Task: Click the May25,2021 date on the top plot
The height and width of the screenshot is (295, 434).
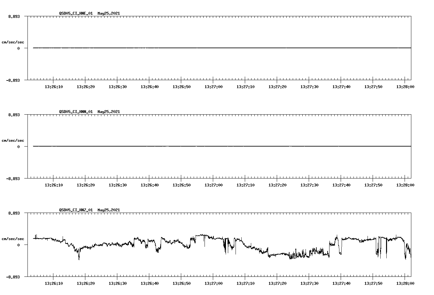Action: pyautogui.click(x=108, y=14)
